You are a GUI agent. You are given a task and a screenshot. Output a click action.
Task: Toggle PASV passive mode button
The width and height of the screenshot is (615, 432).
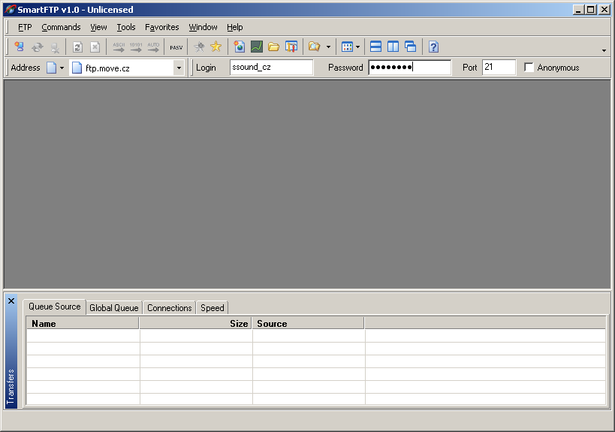176,47
